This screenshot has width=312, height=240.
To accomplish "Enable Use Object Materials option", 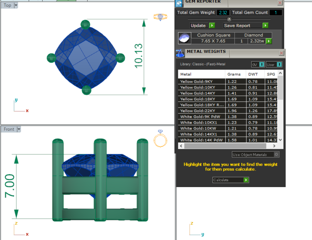I will 276,154.
